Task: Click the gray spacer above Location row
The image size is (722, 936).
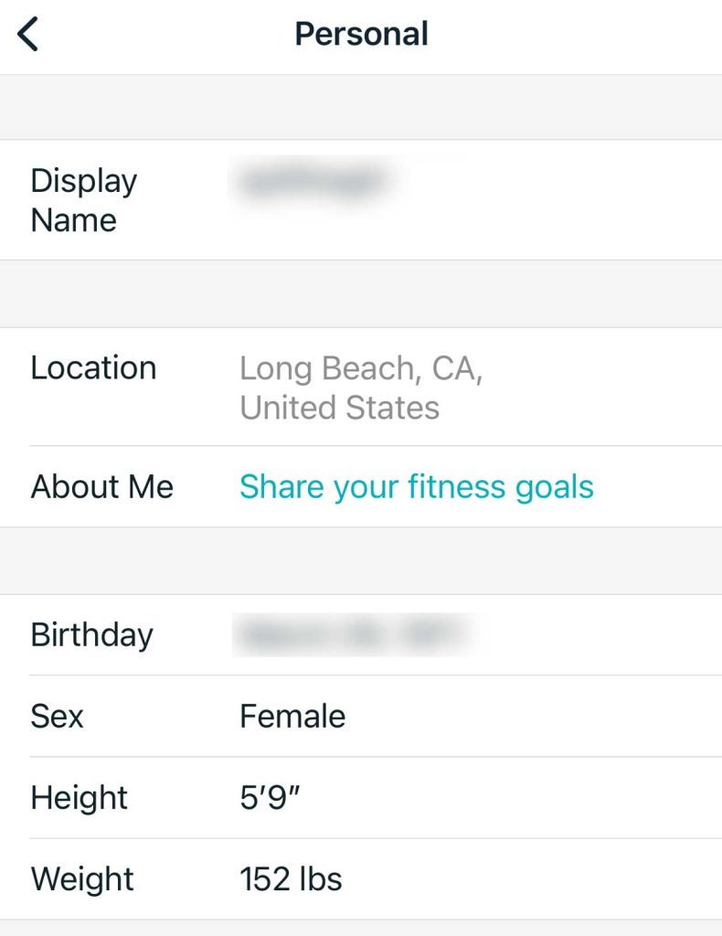Action: tap(361, 293)
